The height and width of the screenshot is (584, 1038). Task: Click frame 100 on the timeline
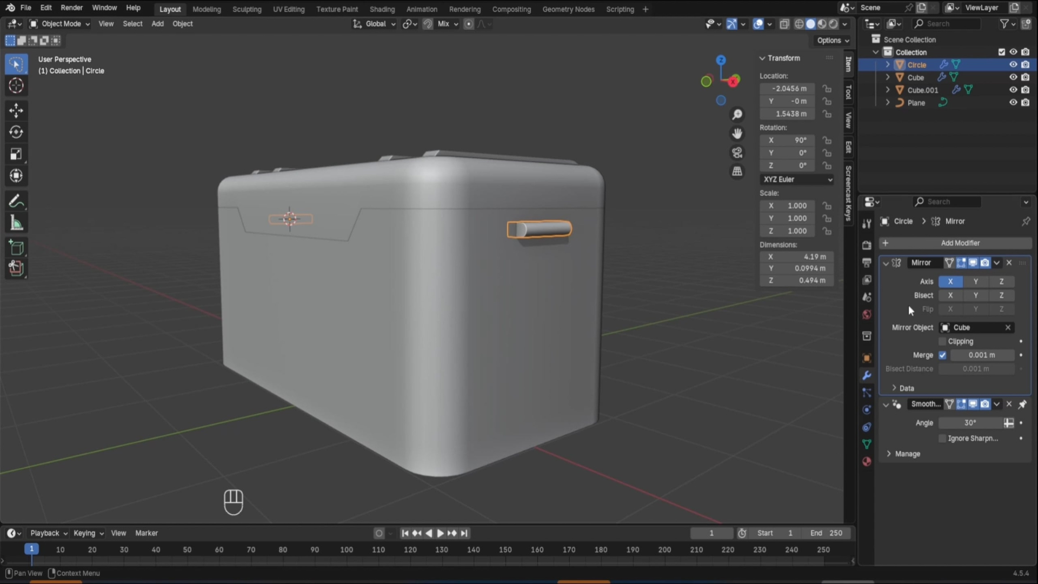coord(347,549)
